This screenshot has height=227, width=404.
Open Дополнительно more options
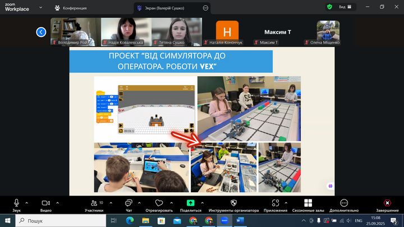coord(344,203)
